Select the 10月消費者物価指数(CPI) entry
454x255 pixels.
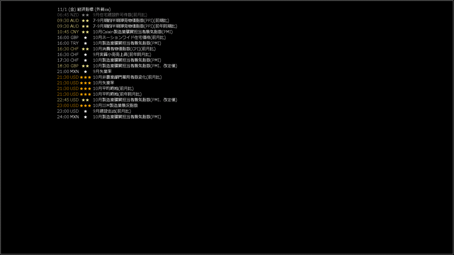[x=124, y=49]
